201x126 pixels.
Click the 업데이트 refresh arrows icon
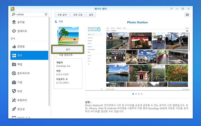click(x=14, y=31)
